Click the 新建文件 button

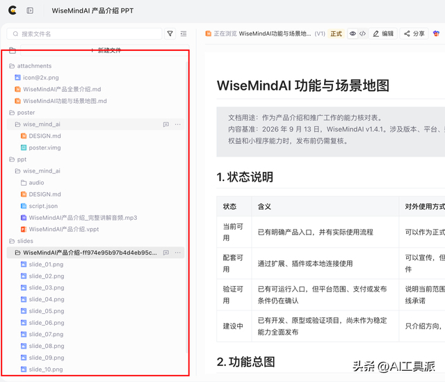(105, 50)
